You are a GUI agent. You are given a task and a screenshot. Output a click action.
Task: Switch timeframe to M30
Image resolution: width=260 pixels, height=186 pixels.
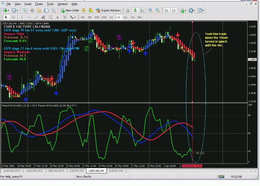104,17
